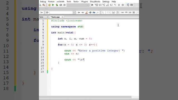Click the Step into instruction icon
Screen dimensions: 178x100
(x=115, y=5)
